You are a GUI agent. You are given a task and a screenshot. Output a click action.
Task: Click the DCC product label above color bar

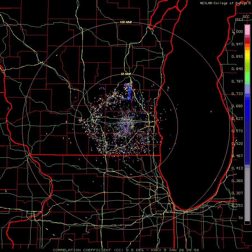coord(246,17)
